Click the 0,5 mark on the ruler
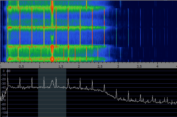 (21, 66)
